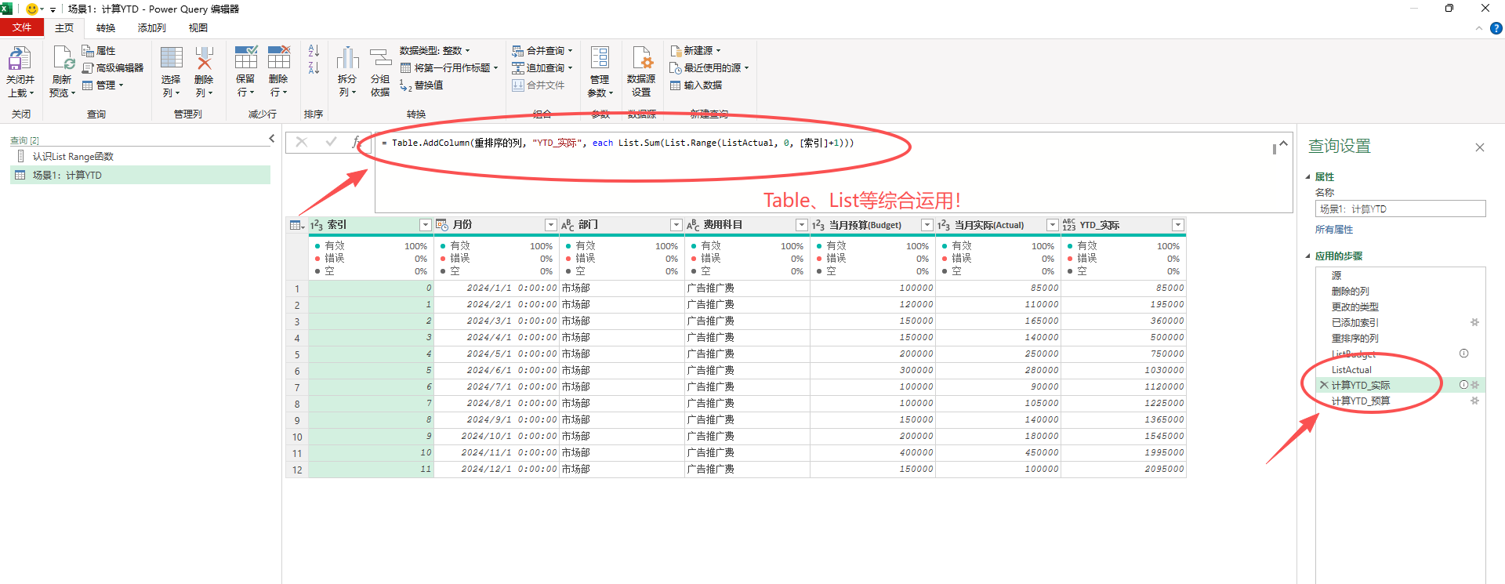Delete the 计算YTD_实际 step with X
Viewport: 1505px width, 584px height.
click(1324, 385)
